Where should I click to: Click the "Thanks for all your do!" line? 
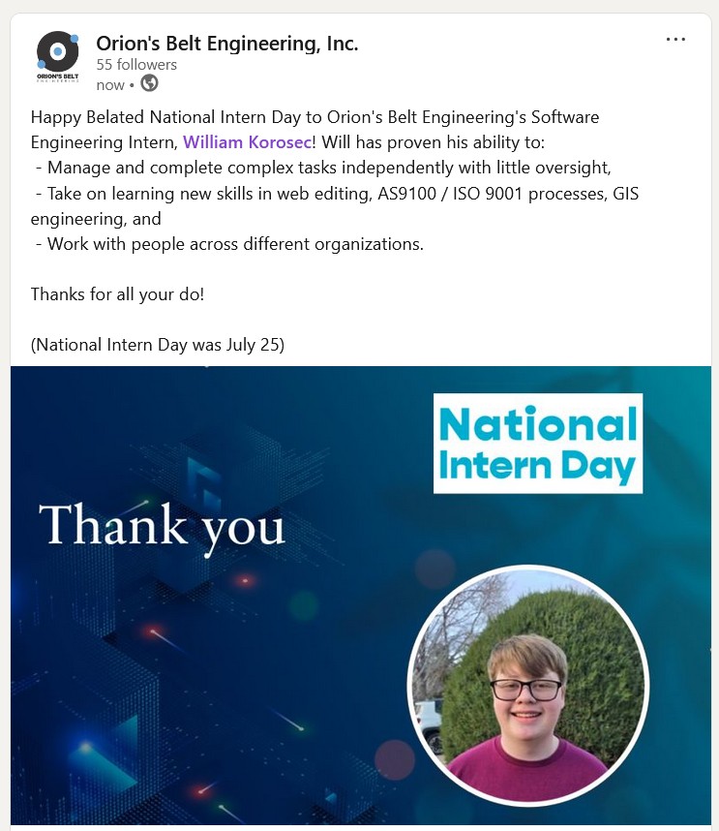point(117,293)
